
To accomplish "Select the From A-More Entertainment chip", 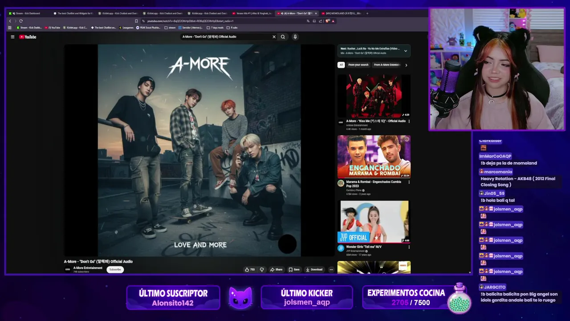I will [x=387, y=65].
